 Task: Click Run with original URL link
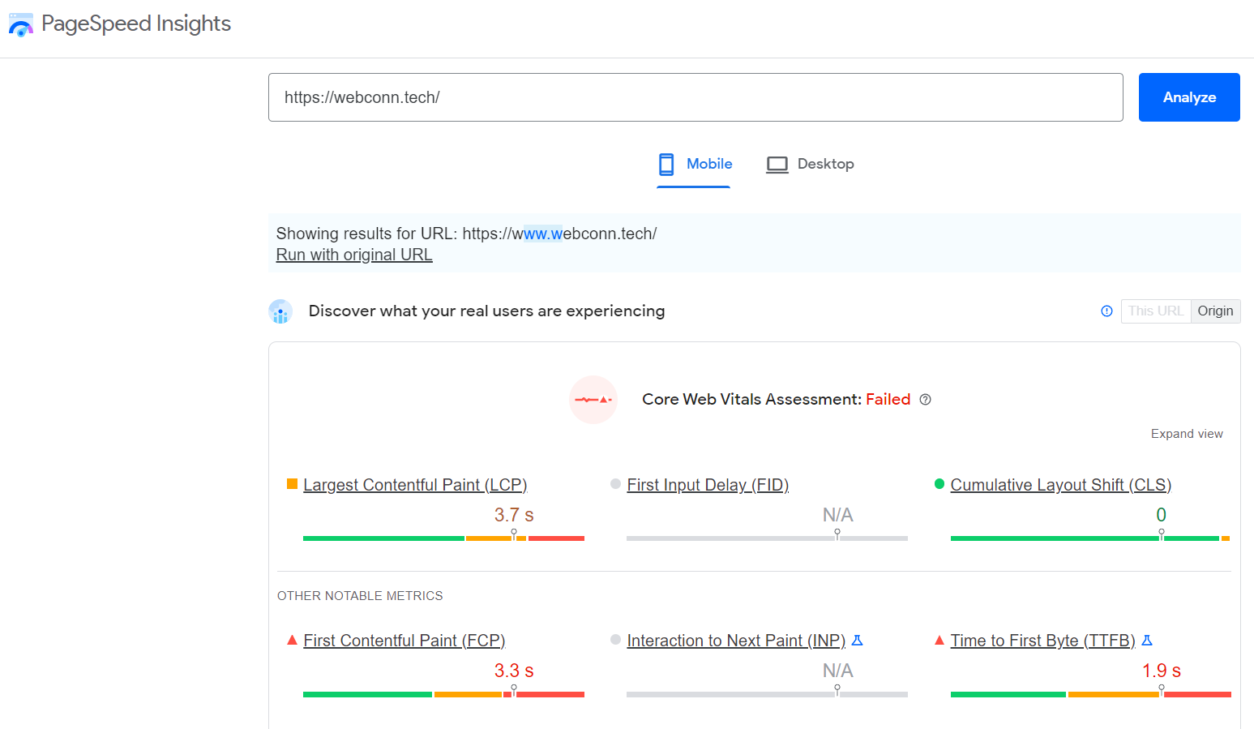(354, 255)
